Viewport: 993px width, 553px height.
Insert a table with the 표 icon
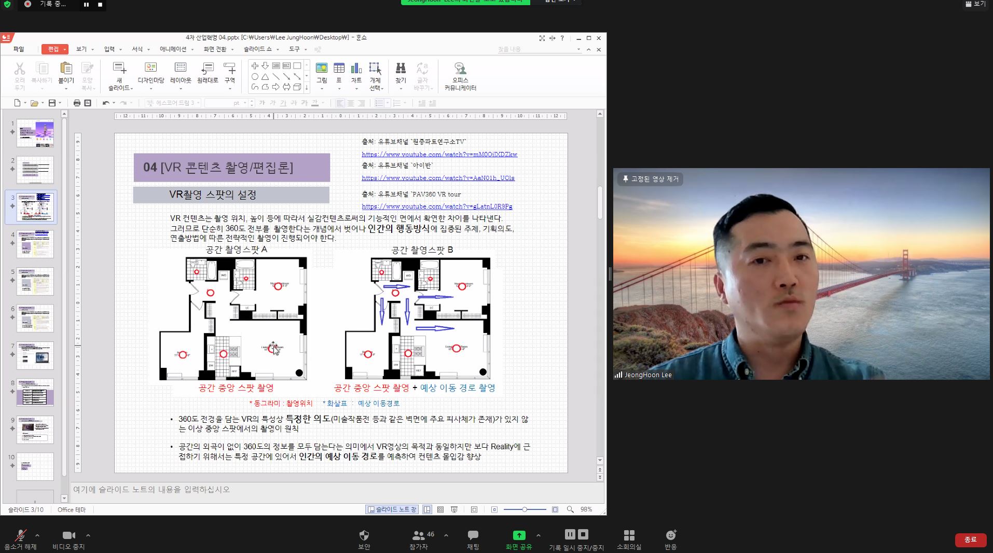coord(339,69)
